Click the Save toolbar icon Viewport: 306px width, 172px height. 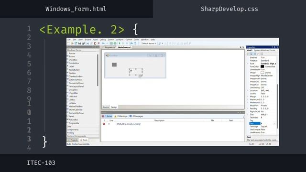79,43
